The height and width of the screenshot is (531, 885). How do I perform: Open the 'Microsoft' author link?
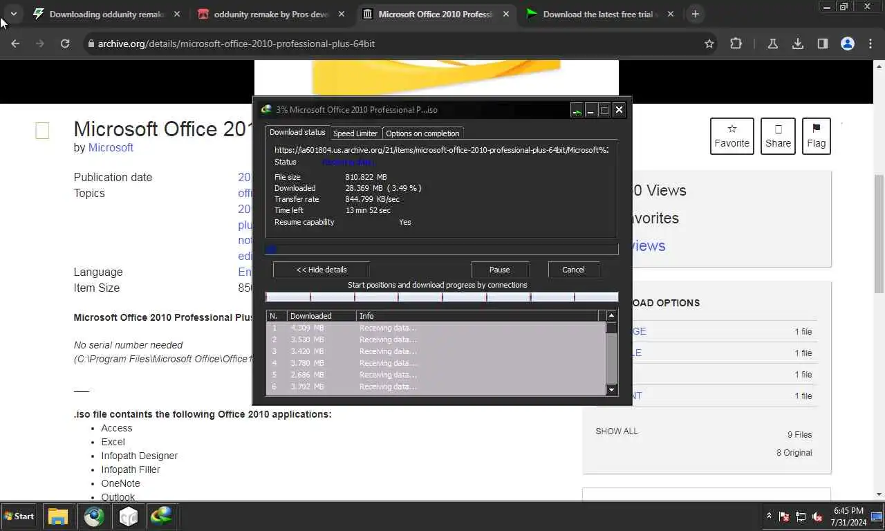tap(111, 147)
